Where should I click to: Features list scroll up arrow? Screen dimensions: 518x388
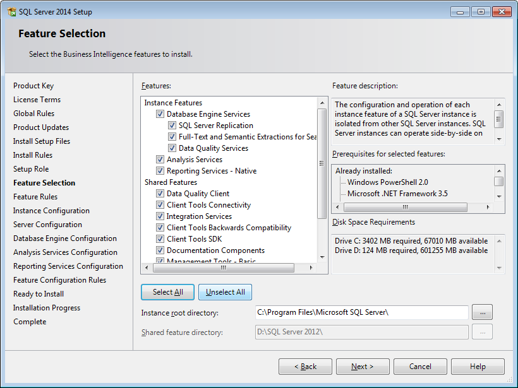322,103
